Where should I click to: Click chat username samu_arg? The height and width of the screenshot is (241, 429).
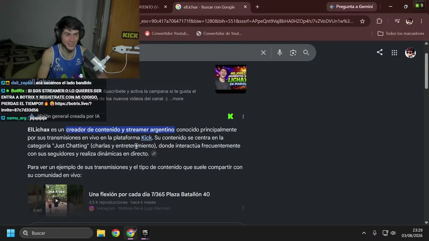(16, 118)
